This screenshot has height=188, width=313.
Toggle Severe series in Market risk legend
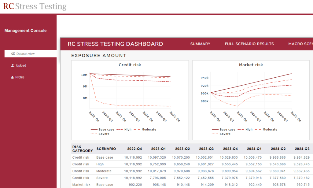coord(221,134)
